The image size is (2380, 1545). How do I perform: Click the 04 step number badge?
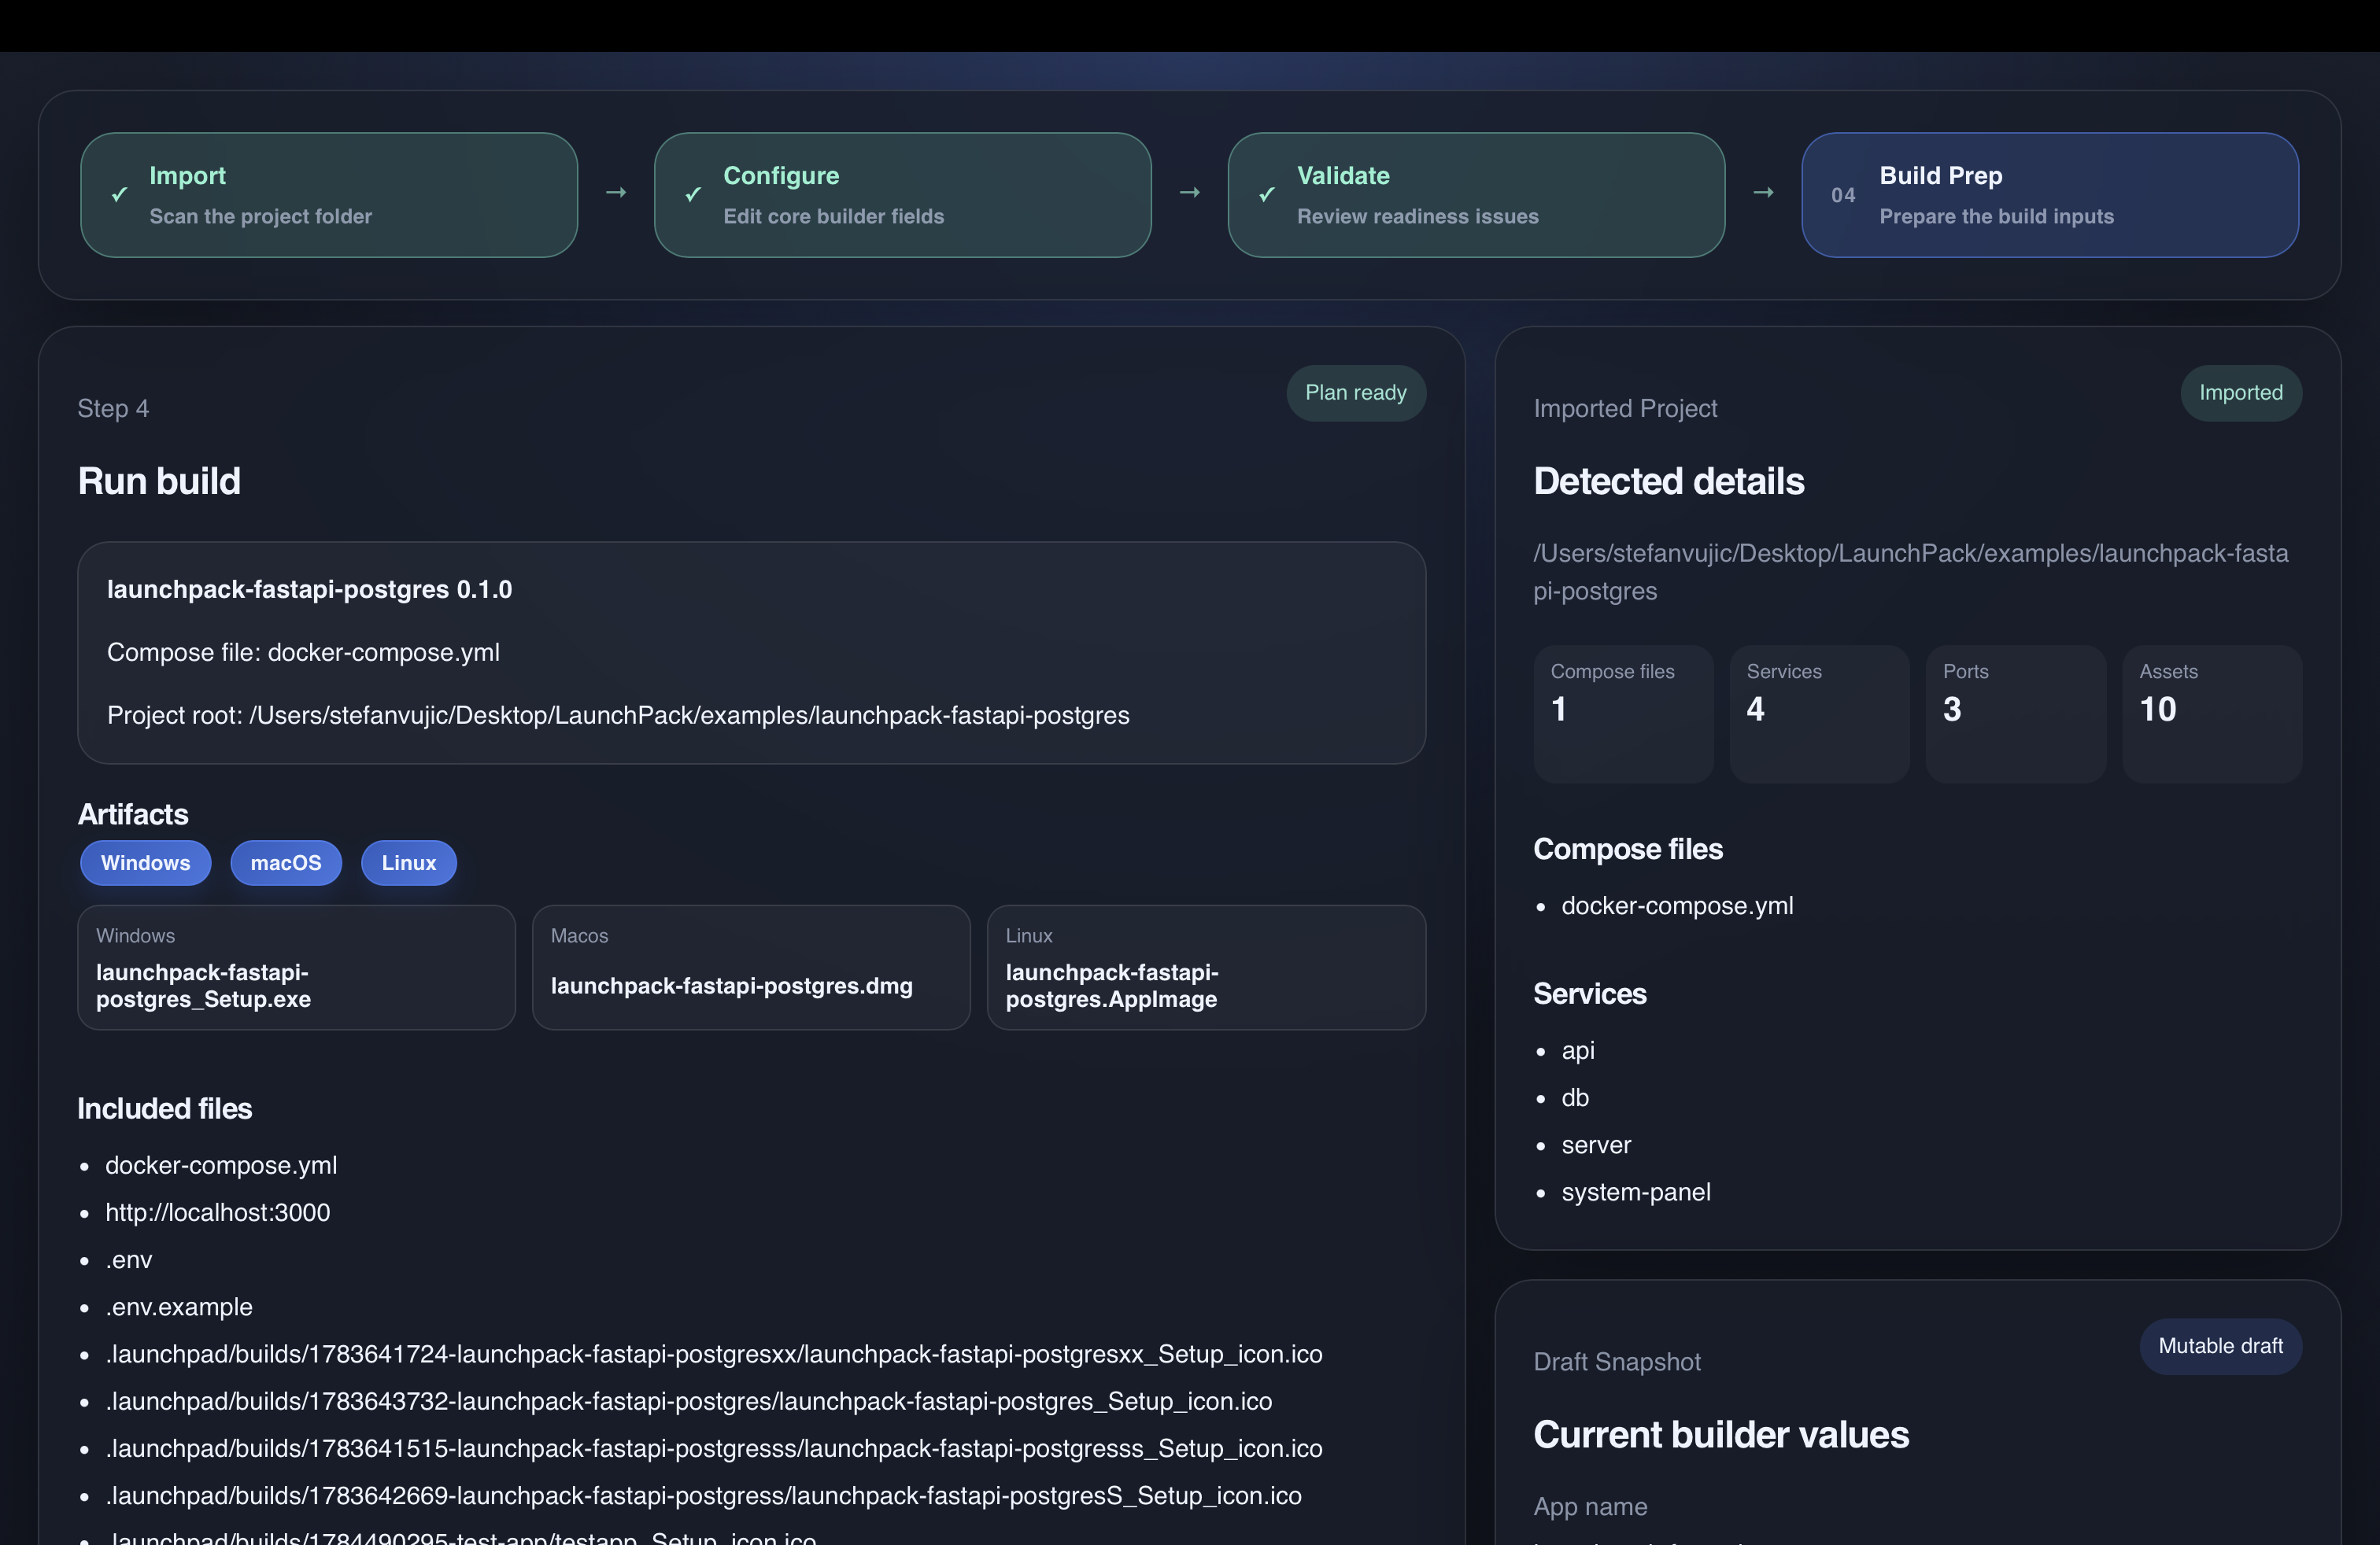(1843, 195)
